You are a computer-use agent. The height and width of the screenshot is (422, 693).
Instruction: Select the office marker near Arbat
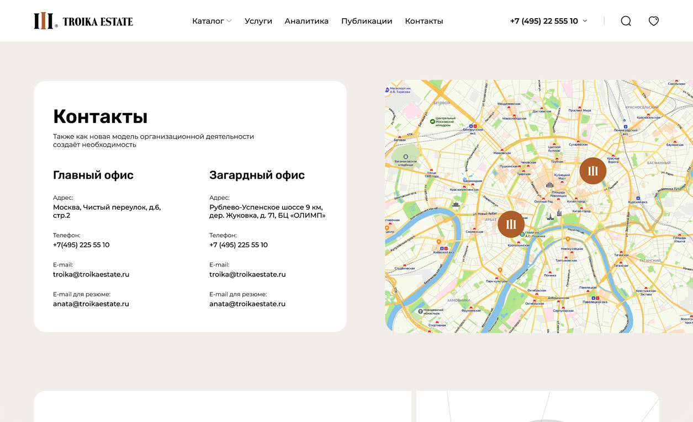pyautogui.click(x=511, y=224)
